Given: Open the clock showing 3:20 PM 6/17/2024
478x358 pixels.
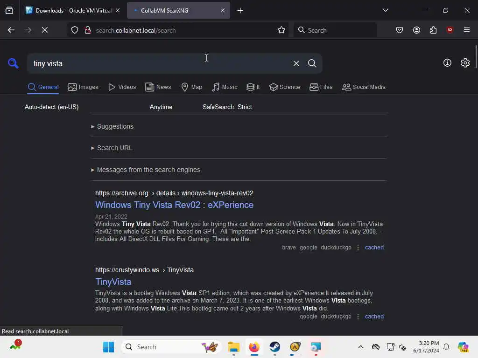Looking at the screenshot, I should coord(426,347).
